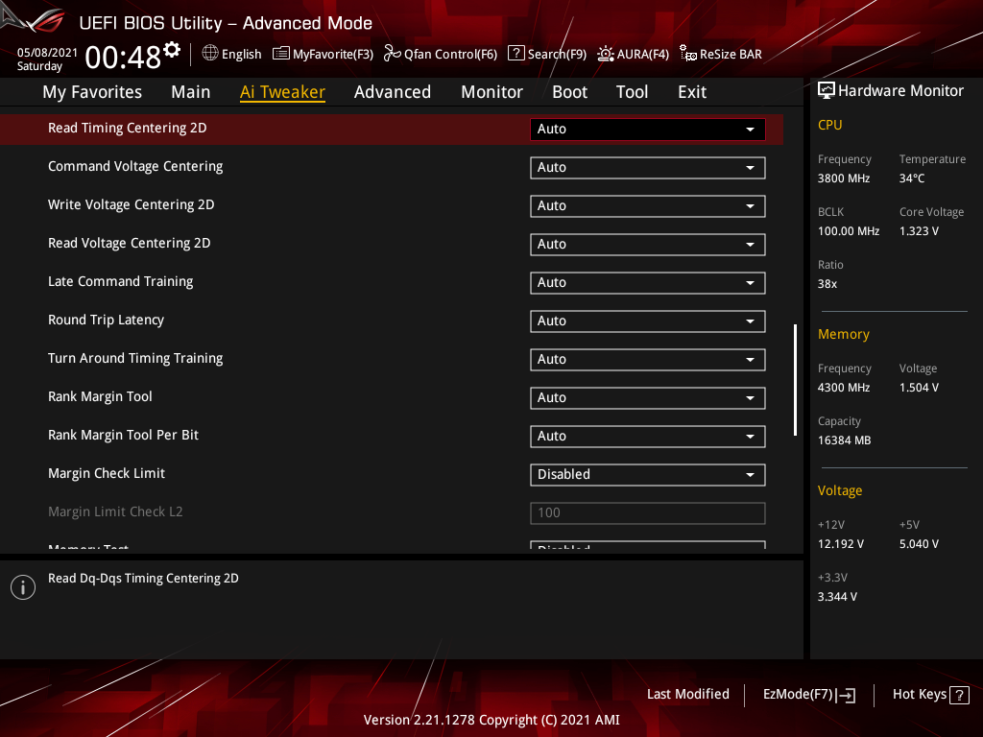
Task: Select Read Timing Centering 2D label
Action: tap(128, 128)
